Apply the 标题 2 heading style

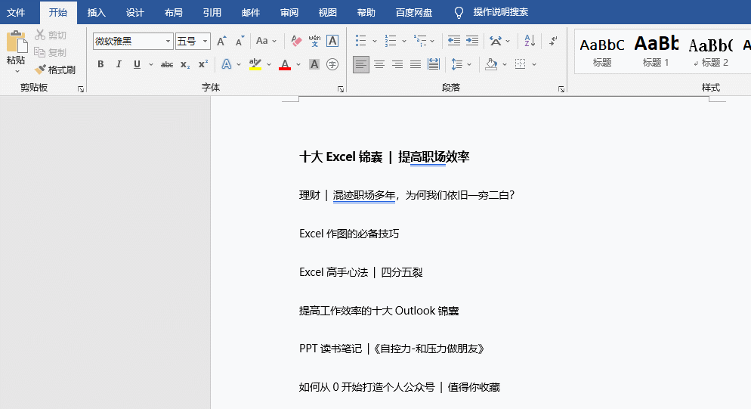coord(711,51)
